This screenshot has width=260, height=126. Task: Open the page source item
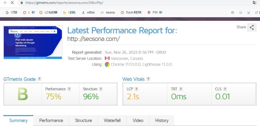pyautogui.click(x=108, y=12)
